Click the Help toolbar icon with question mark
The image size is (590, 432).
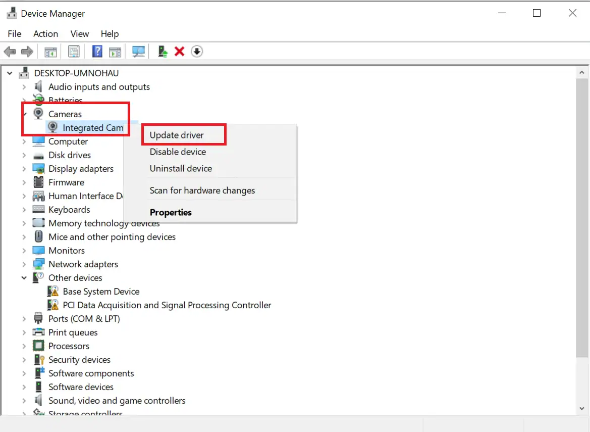coord(97,52)
